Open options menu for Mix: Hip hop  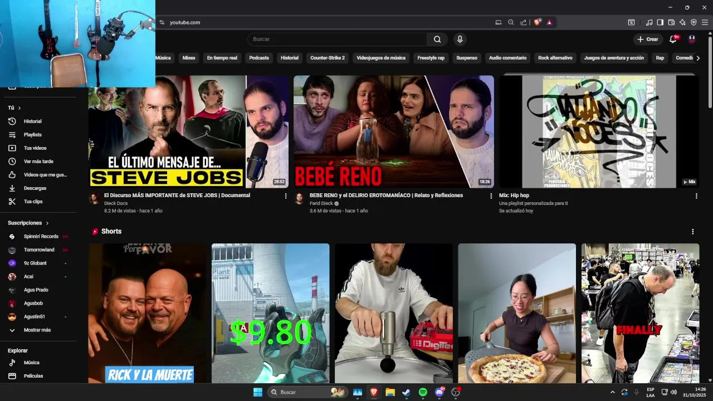[696, 196]
